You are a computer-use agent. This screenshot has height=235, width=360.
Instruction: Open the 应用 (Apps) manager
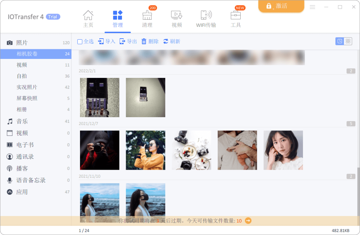21,192
